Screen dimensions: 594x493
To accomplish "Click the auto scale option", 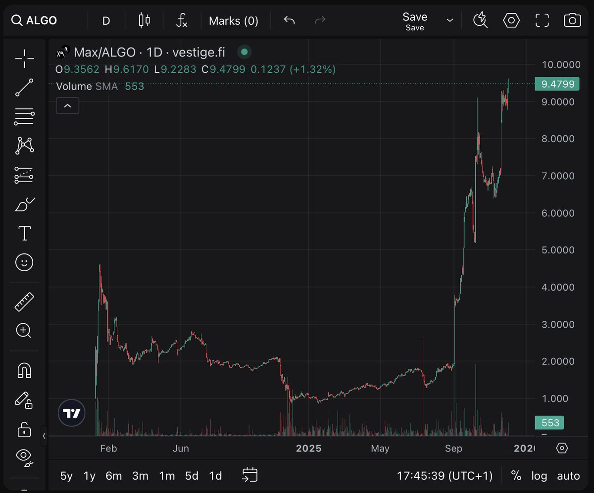I will (568, 475).
